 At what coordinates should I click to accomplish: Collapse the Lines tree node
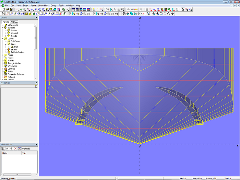[5, 44]
